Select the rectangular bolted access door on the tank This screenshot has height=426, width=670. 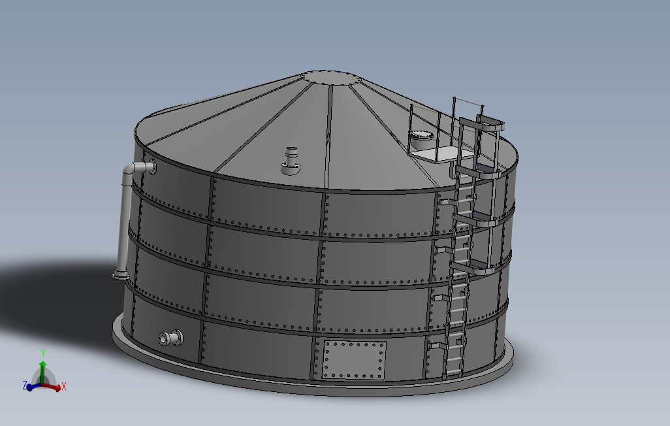click(x=354, y=360)
